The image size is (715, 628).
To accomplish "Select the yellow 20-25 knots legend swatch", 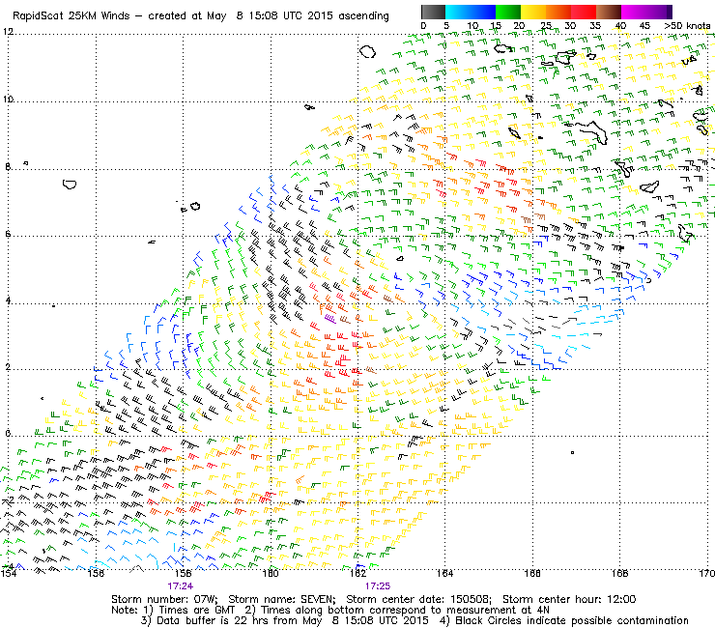I will pyautogui.click(x=533, y=12).
